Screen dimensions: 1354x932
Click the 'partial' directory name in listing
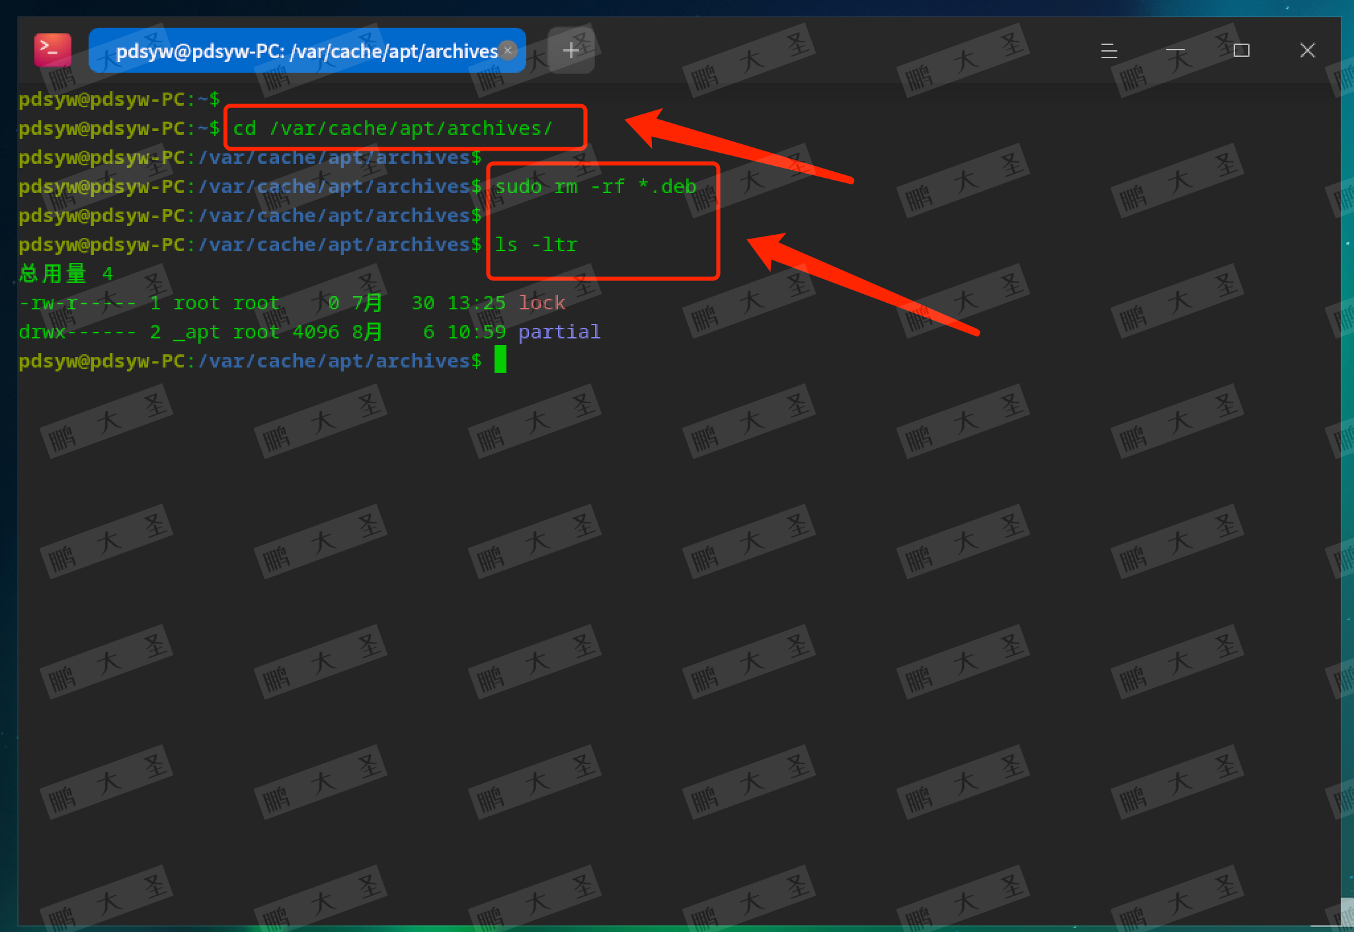pyautogui.click(x=559, y=332)
